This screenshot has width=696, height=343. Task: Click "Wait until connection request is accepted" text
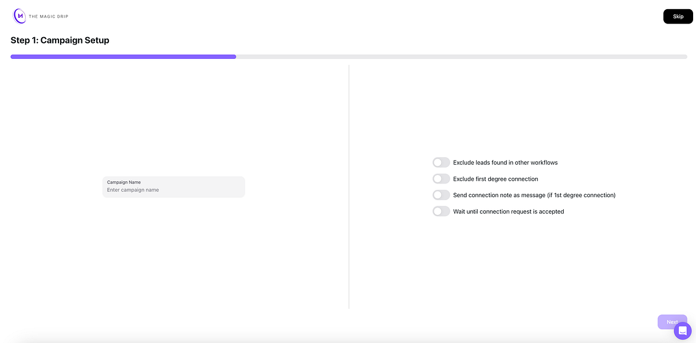[x=508, y=212]
